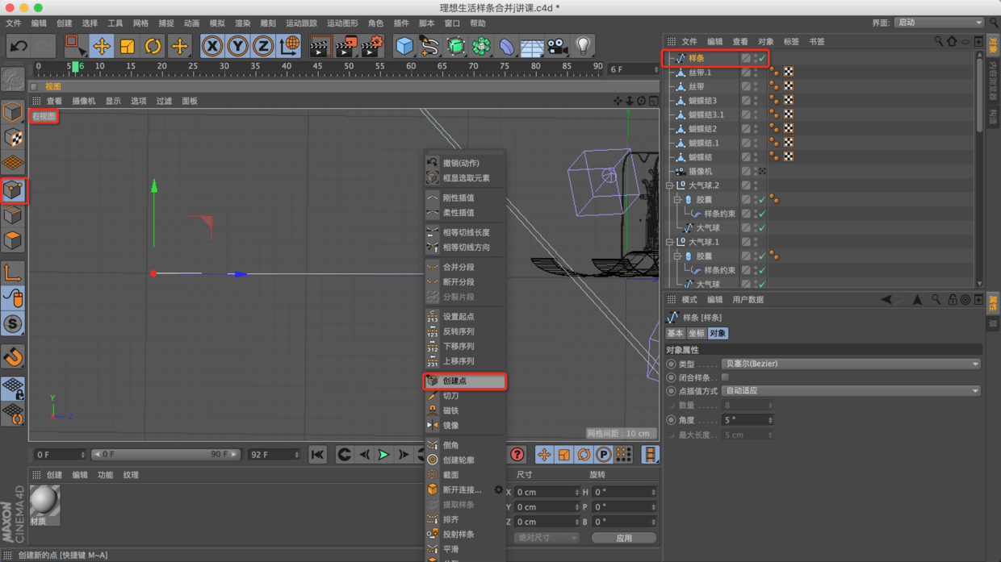Open the 过滤 menu in the viewport
This screenshot has height=562, width=1001.
(x=164, y=102)
